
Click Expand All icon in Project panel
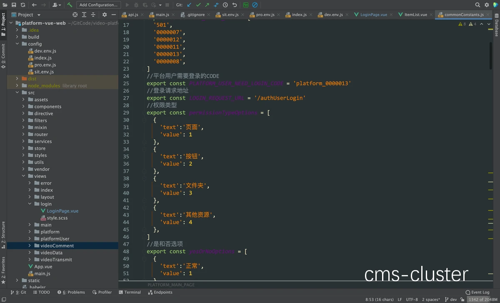85,15
